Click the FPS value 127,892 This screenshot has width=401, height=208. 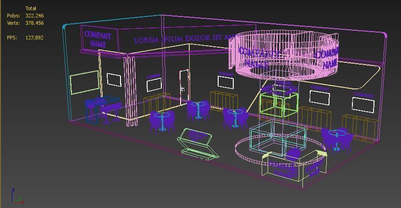point(34,38)
